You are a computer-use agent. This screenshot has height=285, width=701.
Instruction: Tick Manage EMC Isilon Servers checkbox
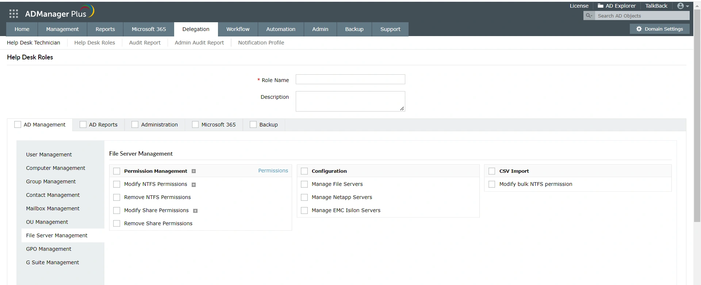pos(304,210)
